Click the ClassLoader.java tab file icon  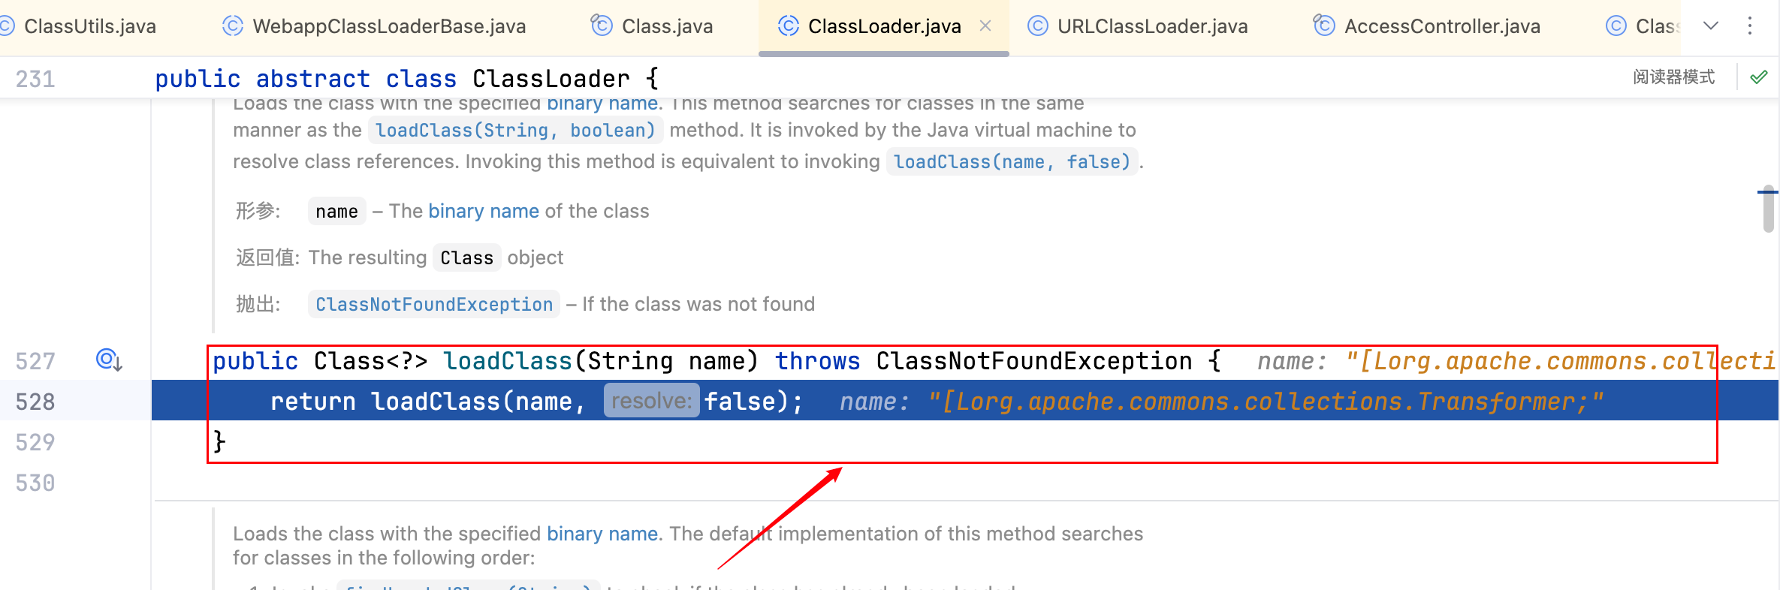tap(788, 26)
